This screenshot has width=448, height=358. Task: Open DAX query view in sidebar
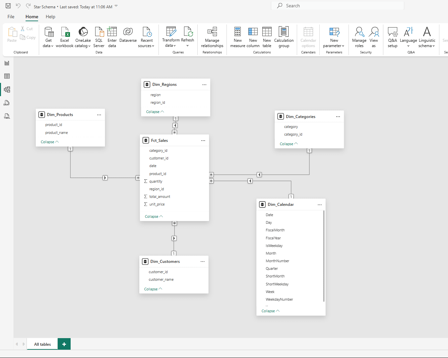point(7,103)
